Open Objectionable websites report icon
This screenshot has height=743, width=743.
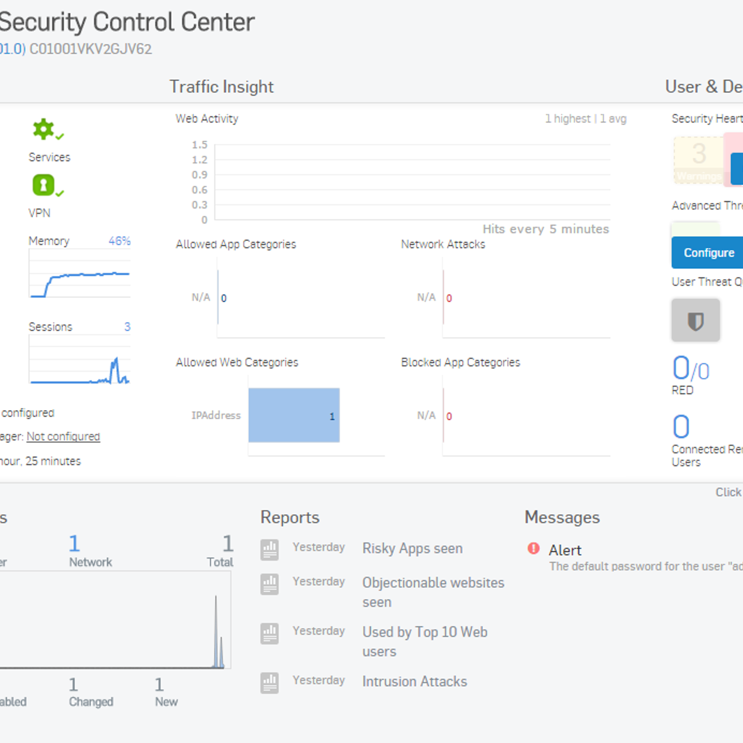click(269, 584)
